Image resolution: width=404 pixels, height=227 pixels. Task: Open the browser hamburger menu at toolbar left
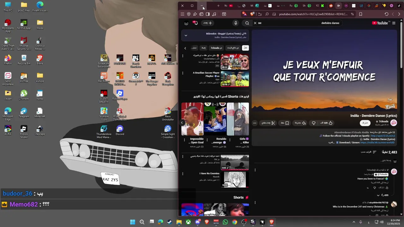(182, 14)
